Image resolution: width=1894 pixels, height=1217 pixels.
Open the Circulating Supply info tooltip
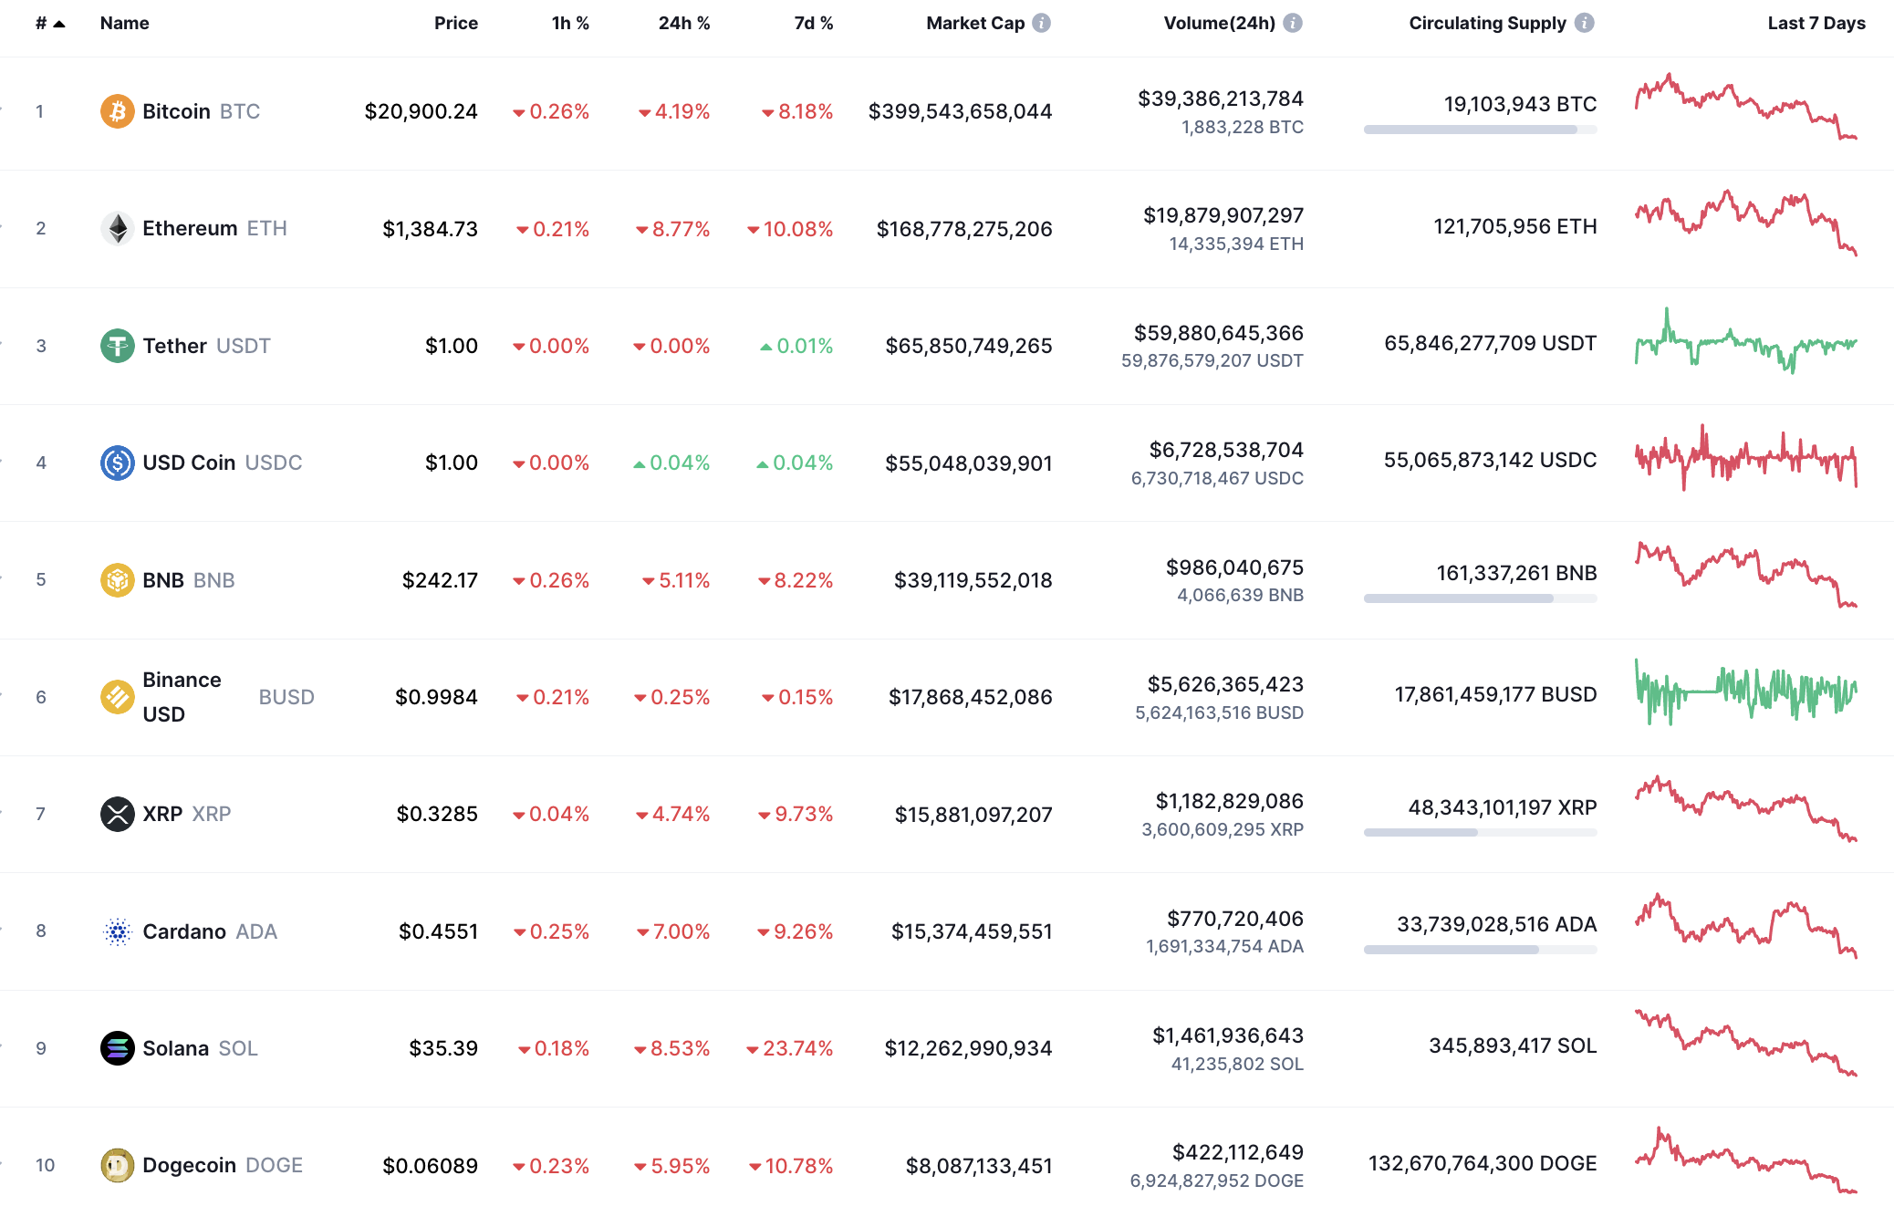[1585, 23]
